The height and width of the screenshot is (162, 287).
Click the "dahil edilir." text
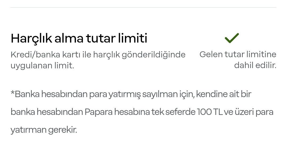click(255, 65)
